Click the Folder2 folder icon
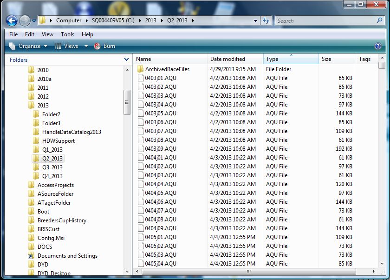390x280 pixels. (x=36, y=114)
